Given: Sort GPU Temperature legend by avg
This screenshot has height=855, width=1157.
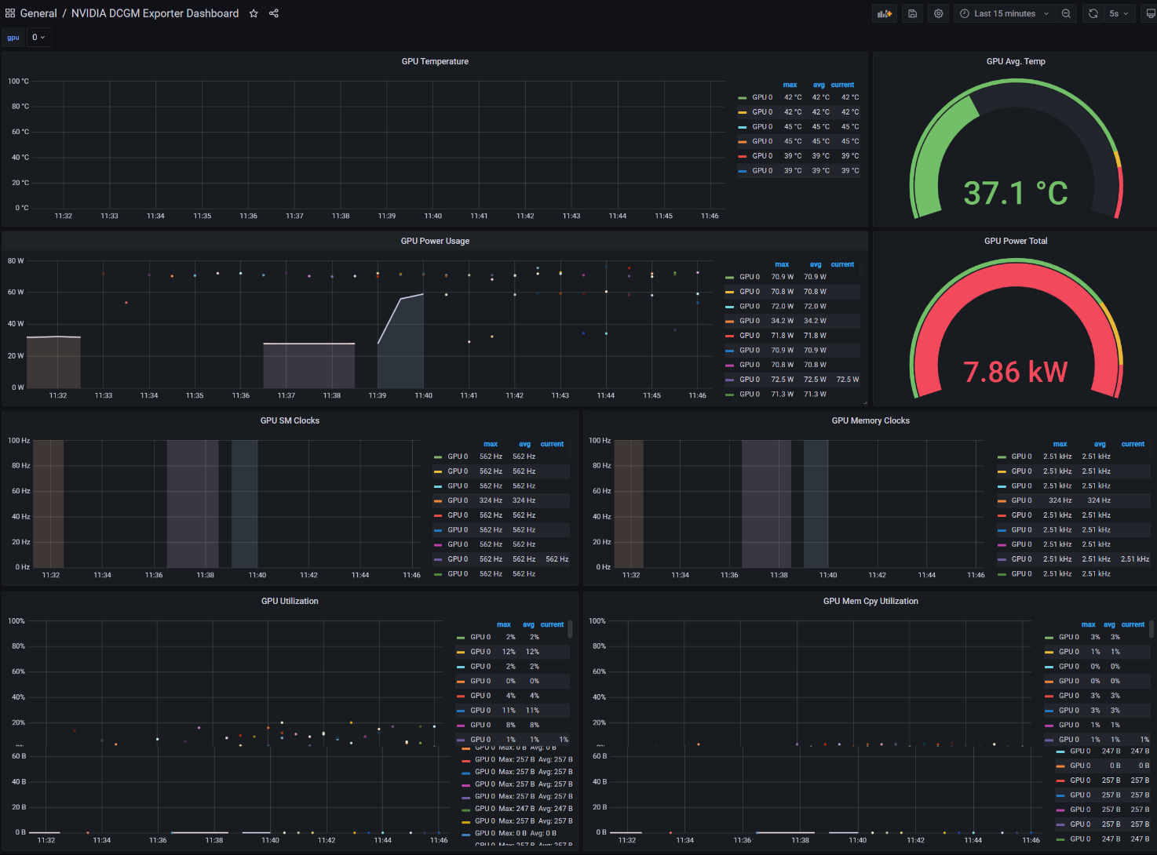Looking at the screenshot, I should (x=819, y=85).
